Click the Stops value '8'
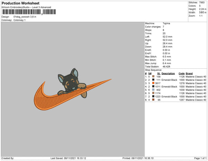Image resolution: width=208 pixels, height=161 pixels. 163,30
